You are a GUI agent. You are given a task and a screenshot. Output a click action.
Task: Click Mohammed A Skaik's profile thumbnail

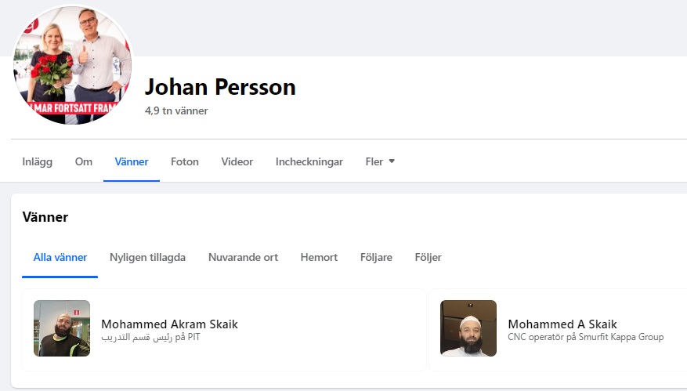click(x=468, y=328)
